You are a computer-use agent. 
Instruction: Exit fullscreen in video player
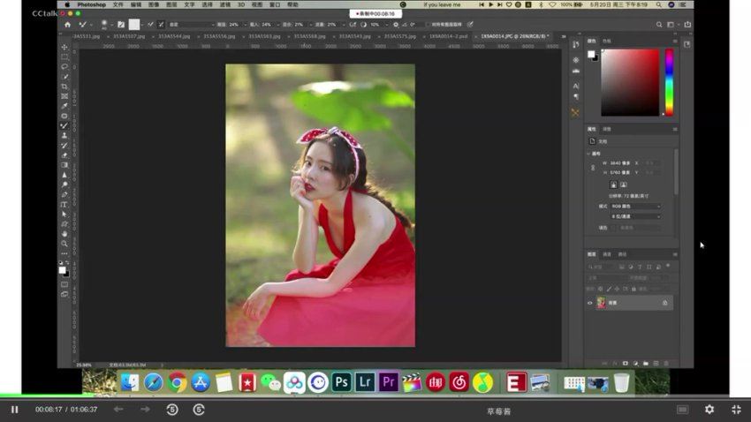pyautogui.click(x=736, y=410)
